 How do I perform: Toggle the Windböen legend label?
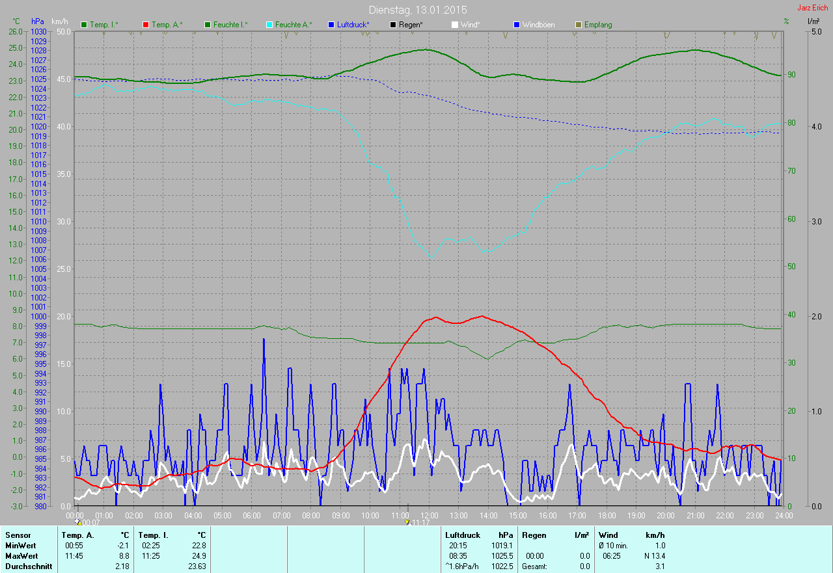539,25
